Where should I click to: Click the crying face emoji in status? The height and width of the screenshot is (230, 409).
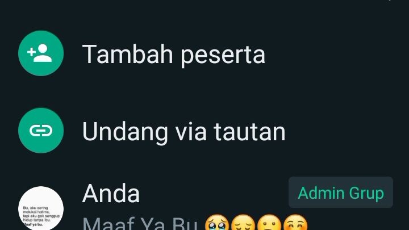point(217,223)
